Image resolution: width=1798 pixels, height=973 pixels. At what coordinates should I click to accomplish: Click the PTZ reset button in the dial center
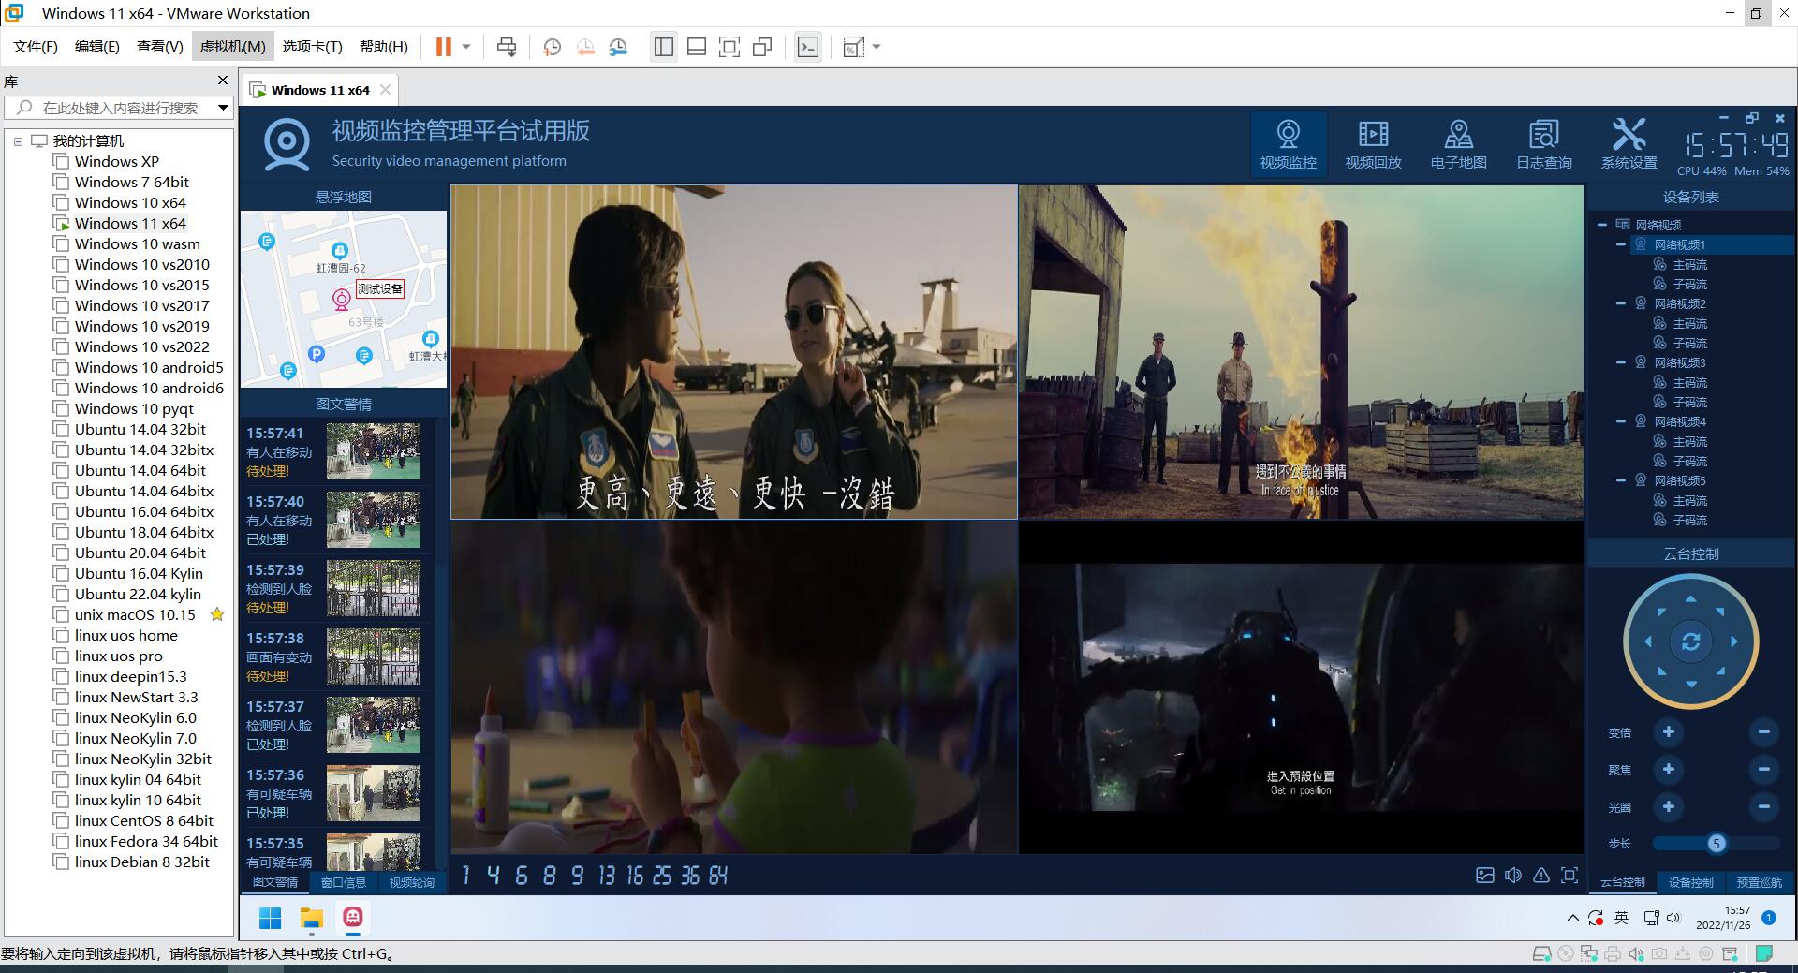pos(1690,641)
